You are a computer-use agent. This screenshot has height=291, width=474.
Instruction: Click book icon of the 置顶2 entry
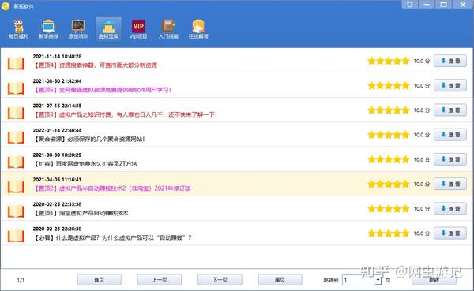(16, 187)
